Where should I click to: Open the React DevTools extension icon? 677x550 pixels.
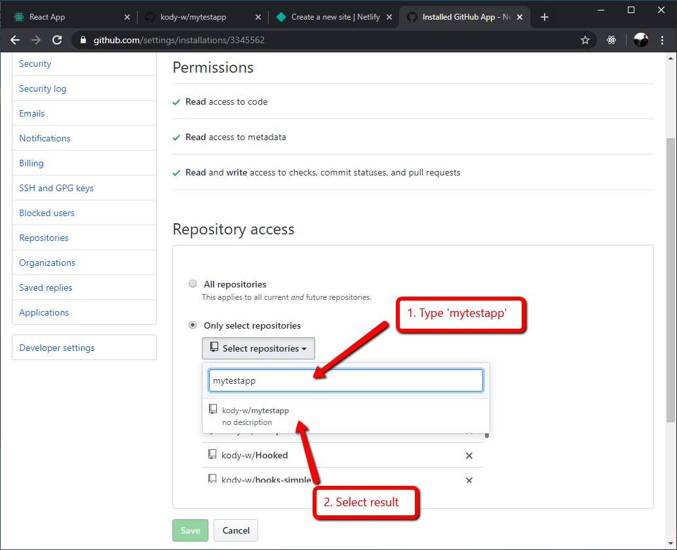pos(611,40)
